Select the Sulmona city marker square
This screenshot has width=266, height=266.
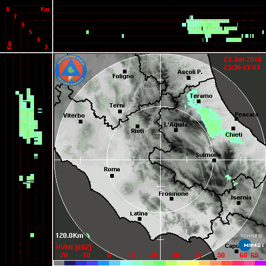[214, 160]
